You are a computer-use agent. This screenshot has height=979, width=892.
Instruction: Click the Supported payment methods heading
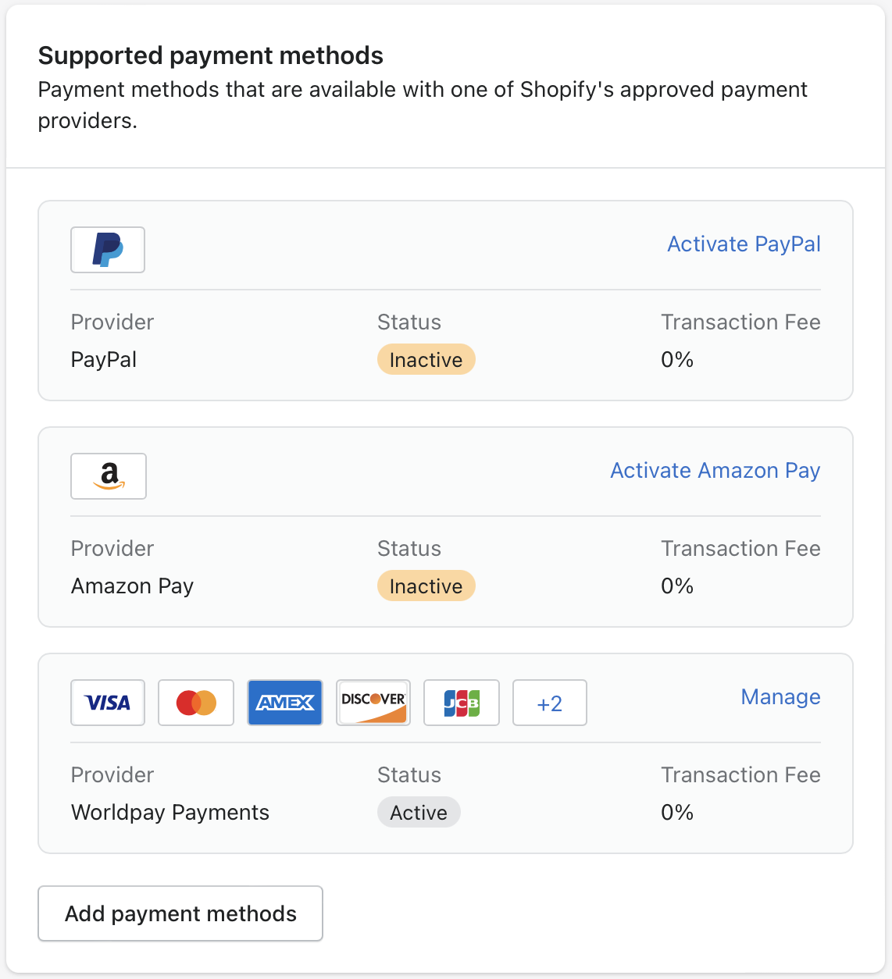tap(211, 55)
